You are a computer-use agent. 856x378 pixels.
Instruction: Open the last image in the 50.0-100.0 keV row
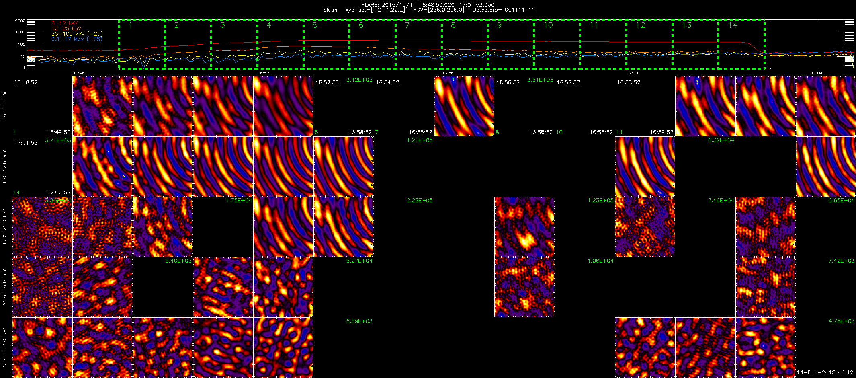(x=766, y=347)
